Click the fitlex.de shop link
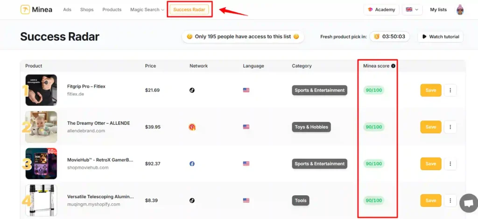Image resolution: width=478 pixels, height=219 pixels. pyautogui.click(x=76, y=94)
